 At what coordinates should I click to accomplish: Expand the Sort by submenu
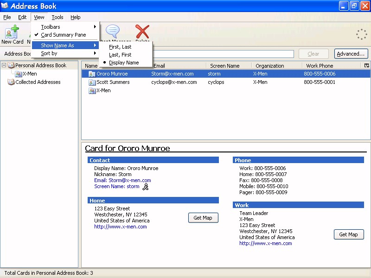click(x=65, y=53)
